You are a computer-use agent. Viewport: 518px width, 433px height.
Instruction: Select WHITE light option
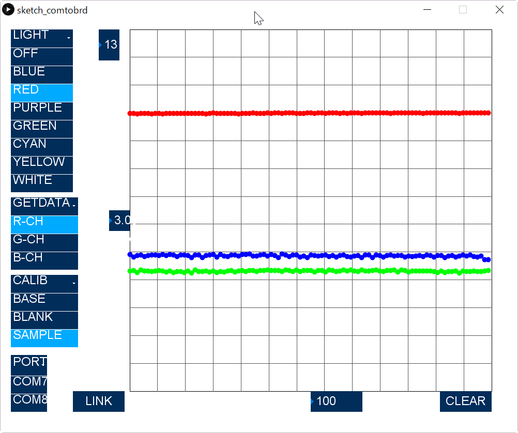pyautogui.click(x=42, y=183)
